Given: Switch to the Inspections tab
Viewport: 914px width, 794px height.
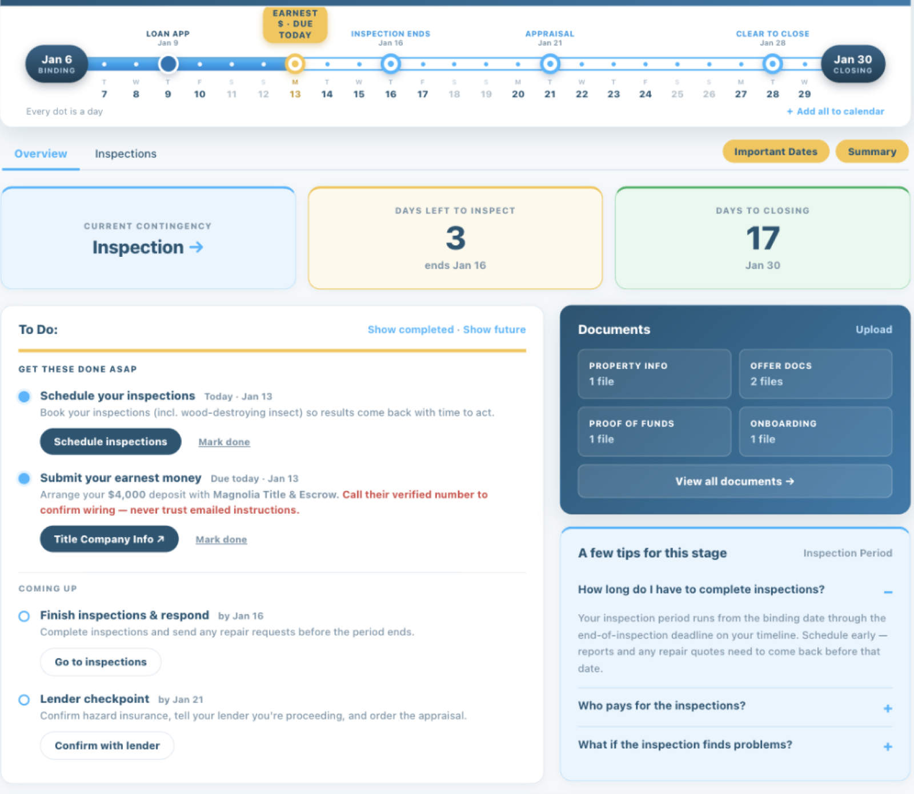Looking at the screenshot, I should (x=126, y=154).
